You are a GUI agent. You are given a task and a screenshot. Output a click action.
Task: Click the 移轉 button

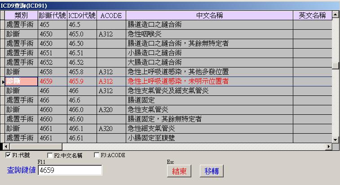212,171
